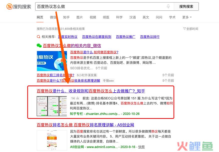Open 百度热议是什么?百度热议收录排名原理讲解 link
219x152 pixels.
[x=68, y=81]
